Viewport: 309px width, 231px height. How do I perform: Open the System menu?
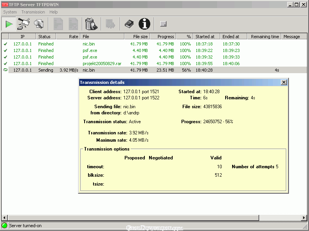point(10,12)
